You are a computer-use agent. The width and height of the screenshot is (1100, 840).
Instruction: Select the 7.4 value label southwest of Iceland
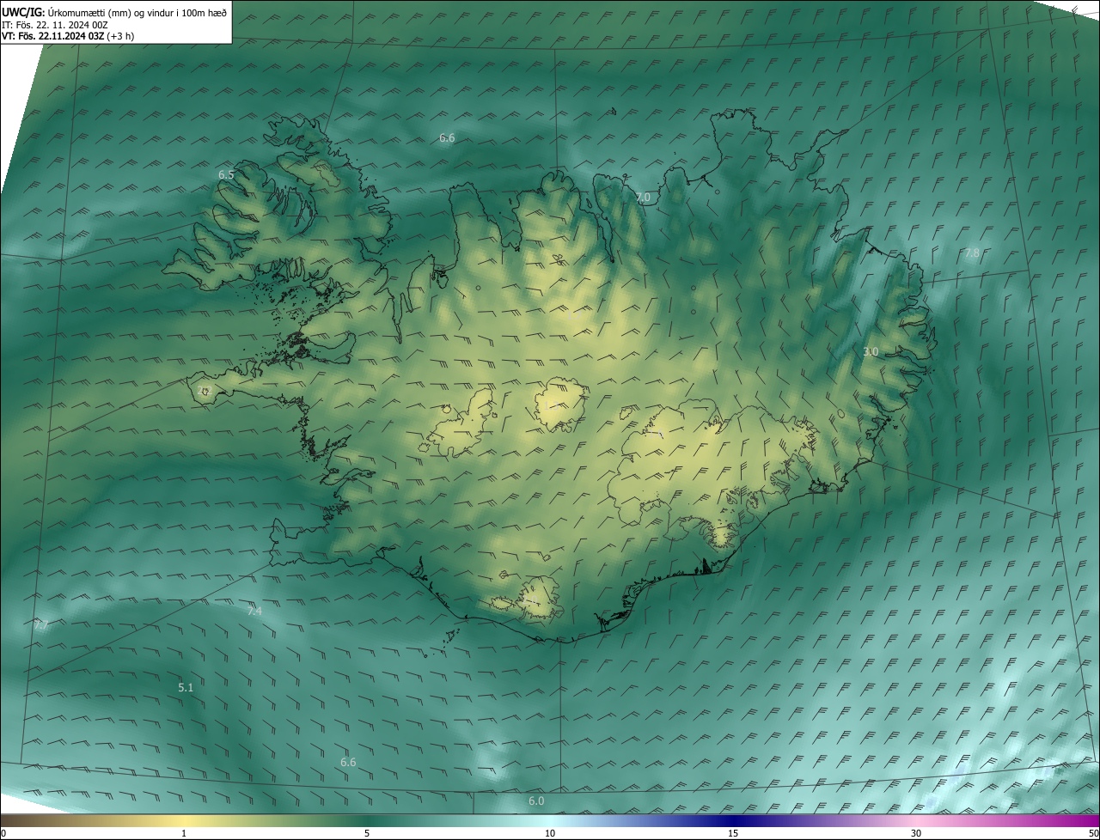[254, 611]
